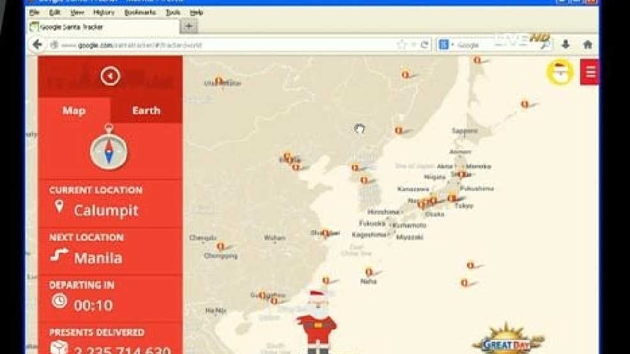The image size is (630, 354).
Task: Click the Ha Noi city label
Action: 216,311
